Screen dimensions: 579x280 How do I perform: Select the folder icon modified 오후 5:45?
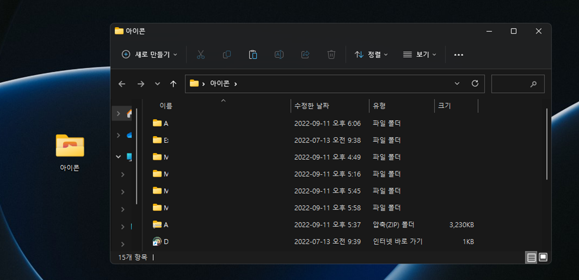coord(157,191)
